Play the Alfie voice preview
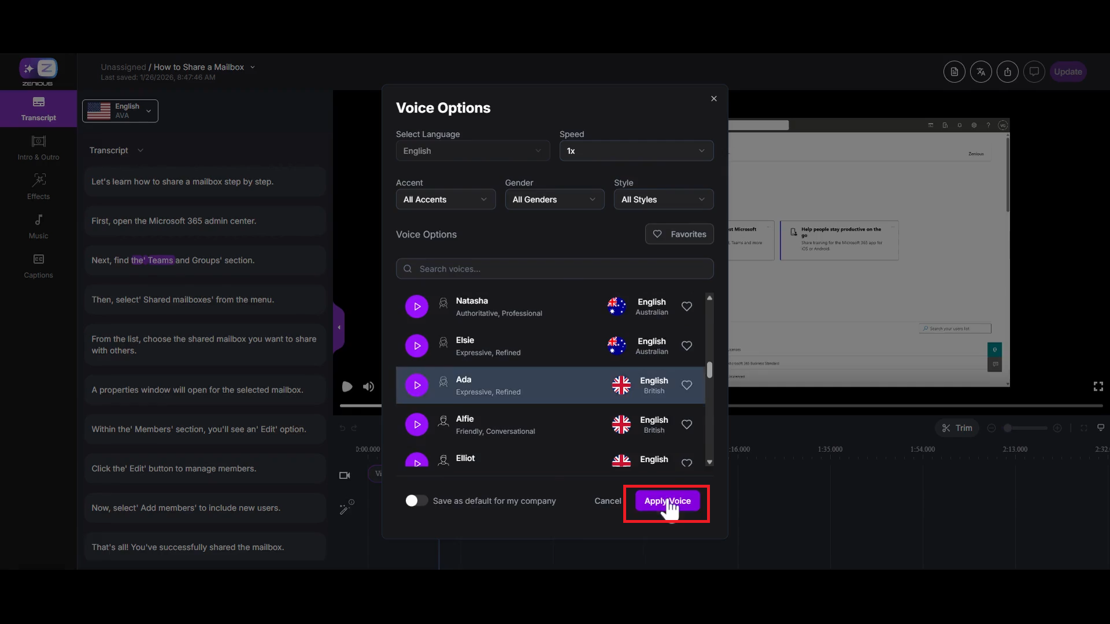 point(416,425)
